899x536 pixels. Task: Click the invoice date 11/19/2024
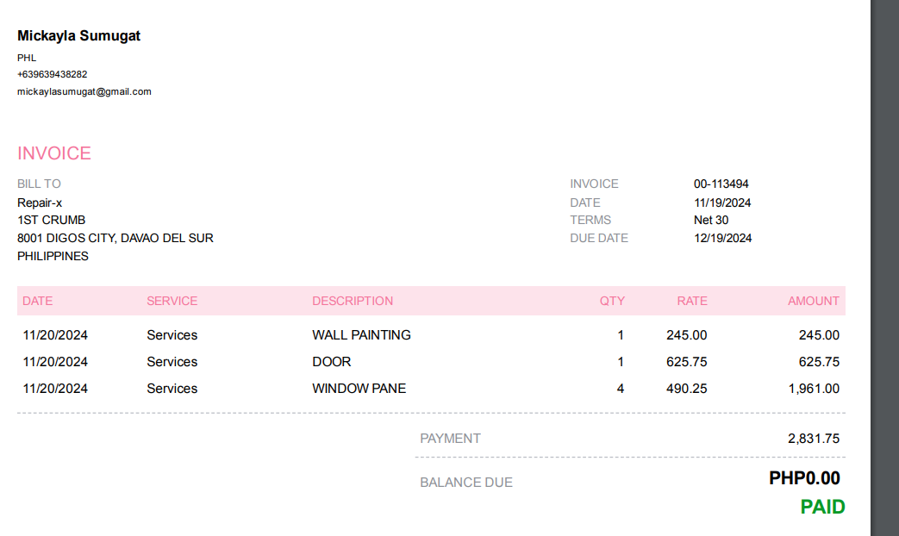722,203
